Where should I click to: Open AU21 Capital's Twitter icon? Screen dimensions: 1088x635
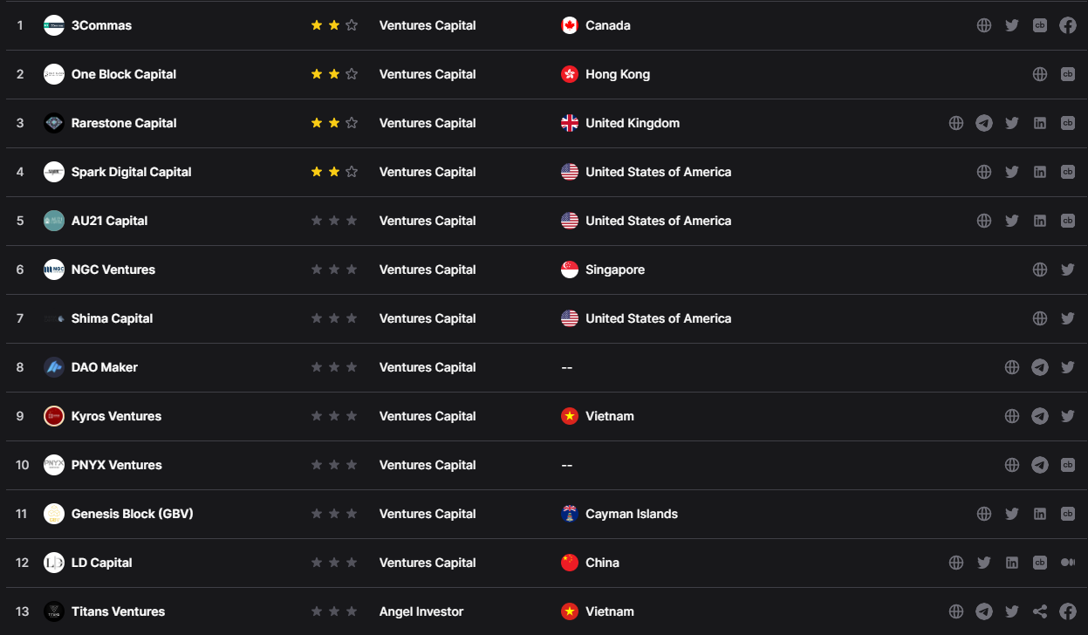[1011, 221]
